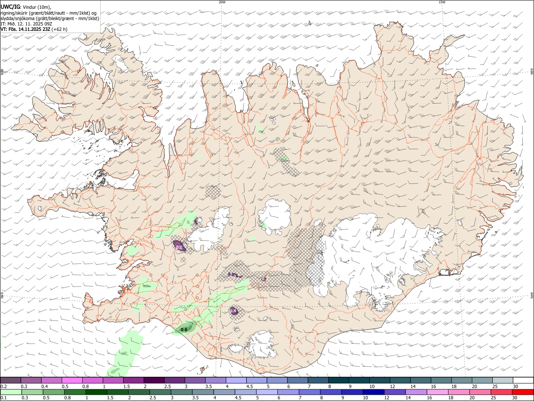This screenshot has height=401, width=534.
Task: Click the bottom legend row 7–8 periwinkle blue swatch
Action: pos(309,392)
